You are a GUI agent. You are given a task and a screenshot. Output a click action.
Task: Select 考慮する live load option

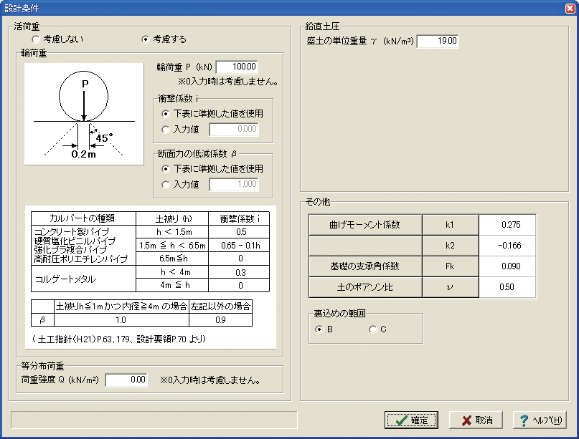pos(164,39)
